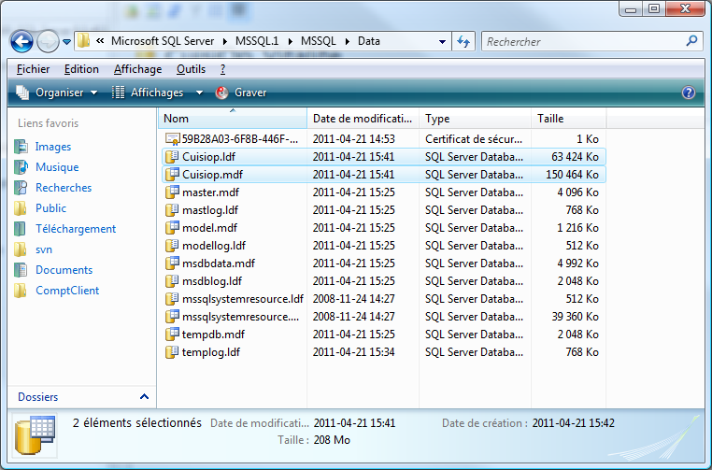The height and width of the screenshot is (470, 712).
Task: Open the Affichages dropdown arrow
Action: coord(200,93)
